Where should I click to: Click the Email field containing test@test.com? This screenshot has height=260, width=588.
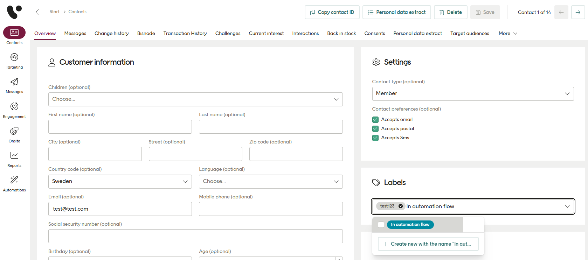[x=120, y=209]
